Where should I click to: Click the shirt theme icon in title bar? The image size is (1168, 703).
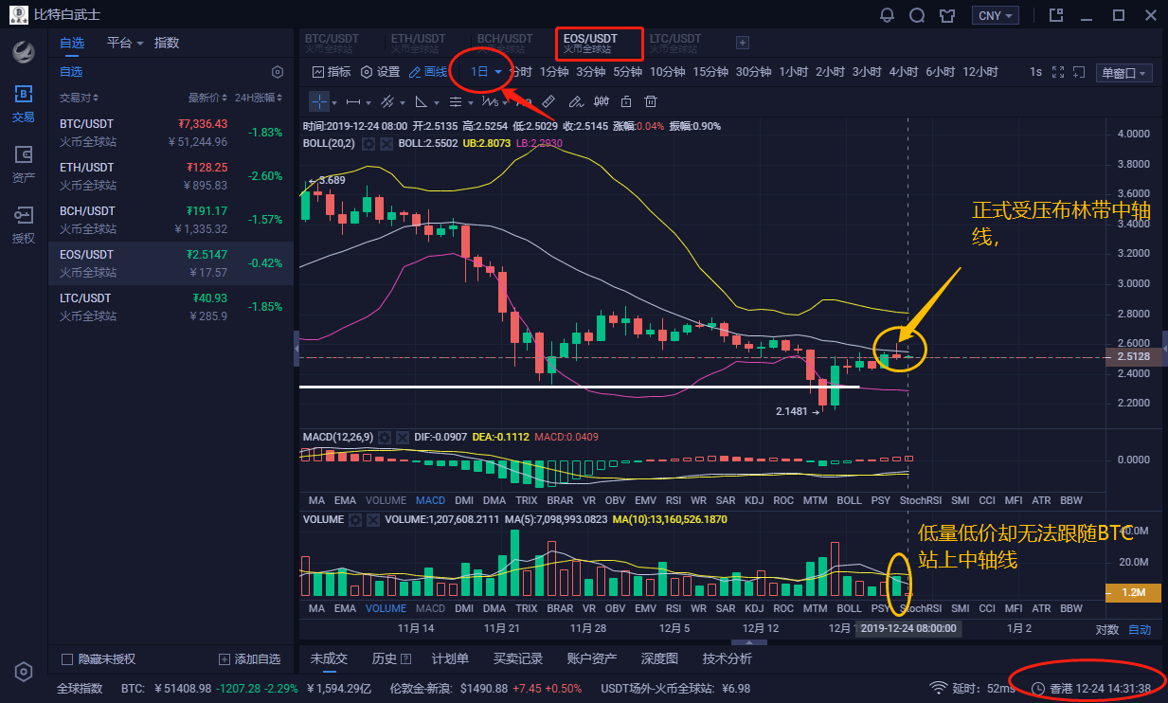[946, 15]
